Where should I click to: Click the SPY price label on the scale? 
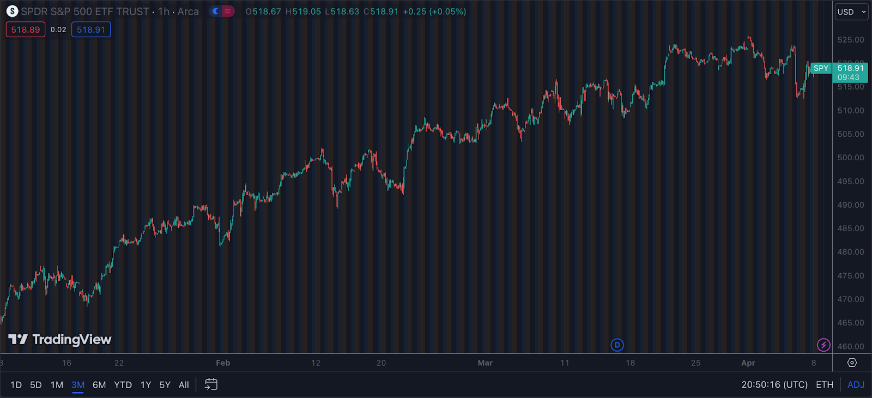pyautogui.click(x=821, y=68)
